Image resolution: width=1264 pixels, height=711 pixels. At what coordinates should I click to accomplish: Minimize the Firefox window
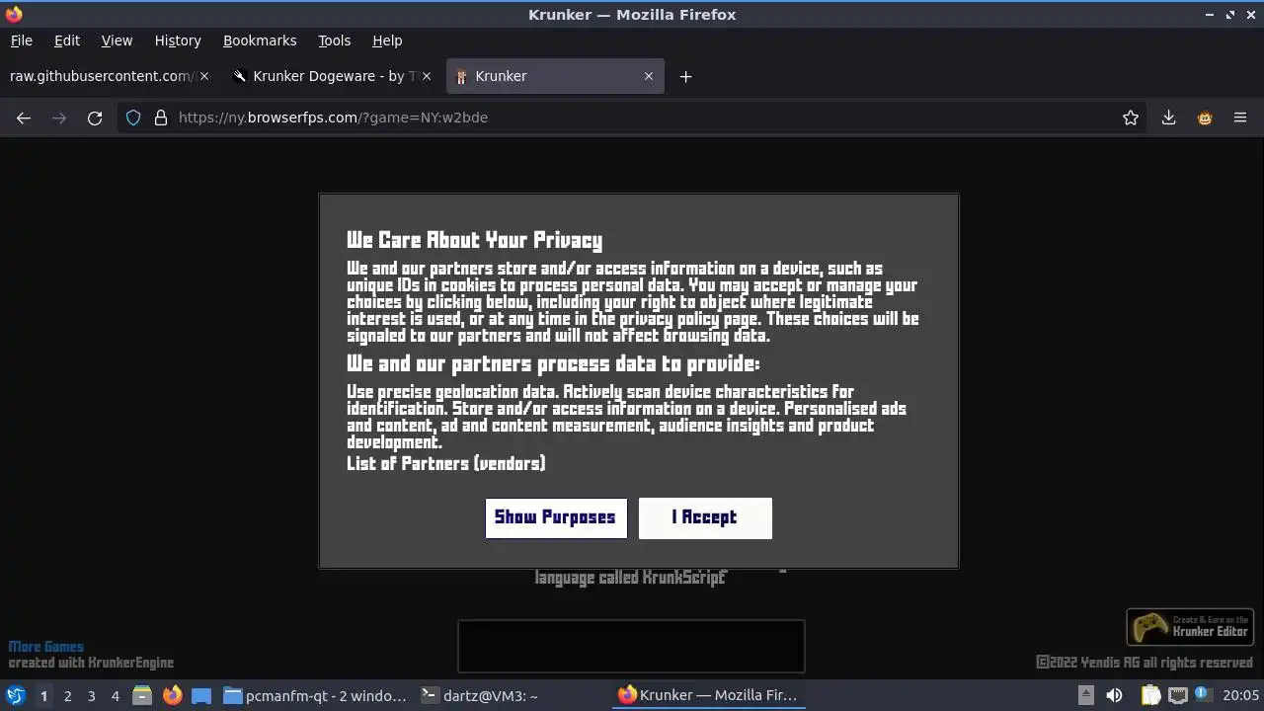pyautogui.click(x=1210, y=14)
